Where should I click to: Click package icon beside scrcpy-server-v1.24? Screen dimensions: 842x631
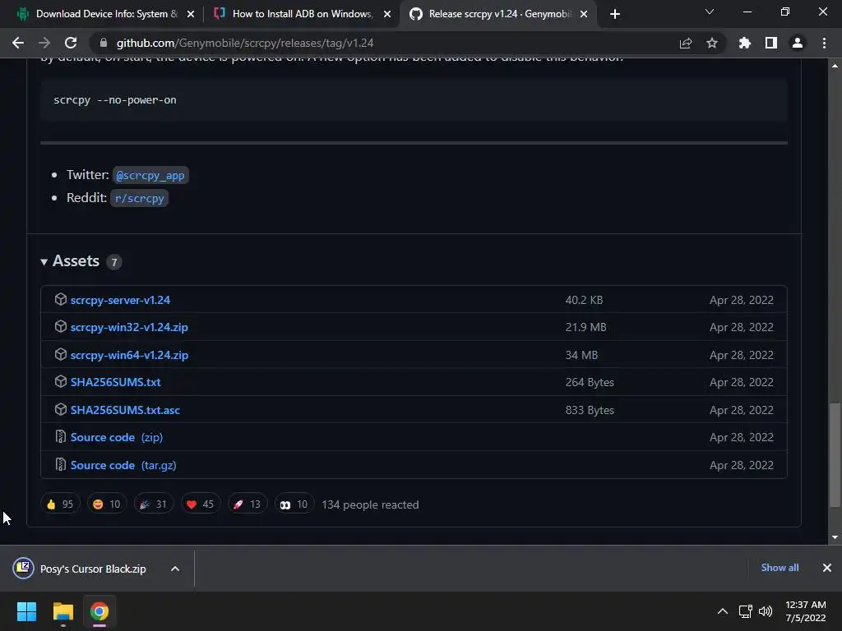coord(61,299)
